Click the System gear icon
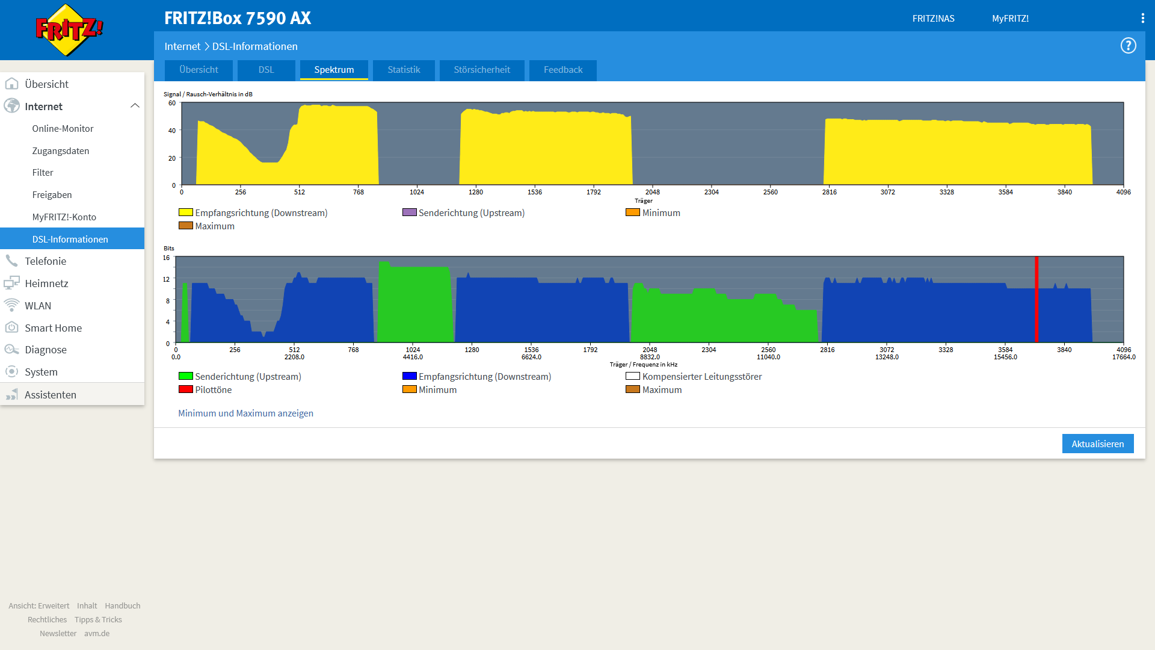Viewport: 1155px width, 650px height. (x=11, y=372)
